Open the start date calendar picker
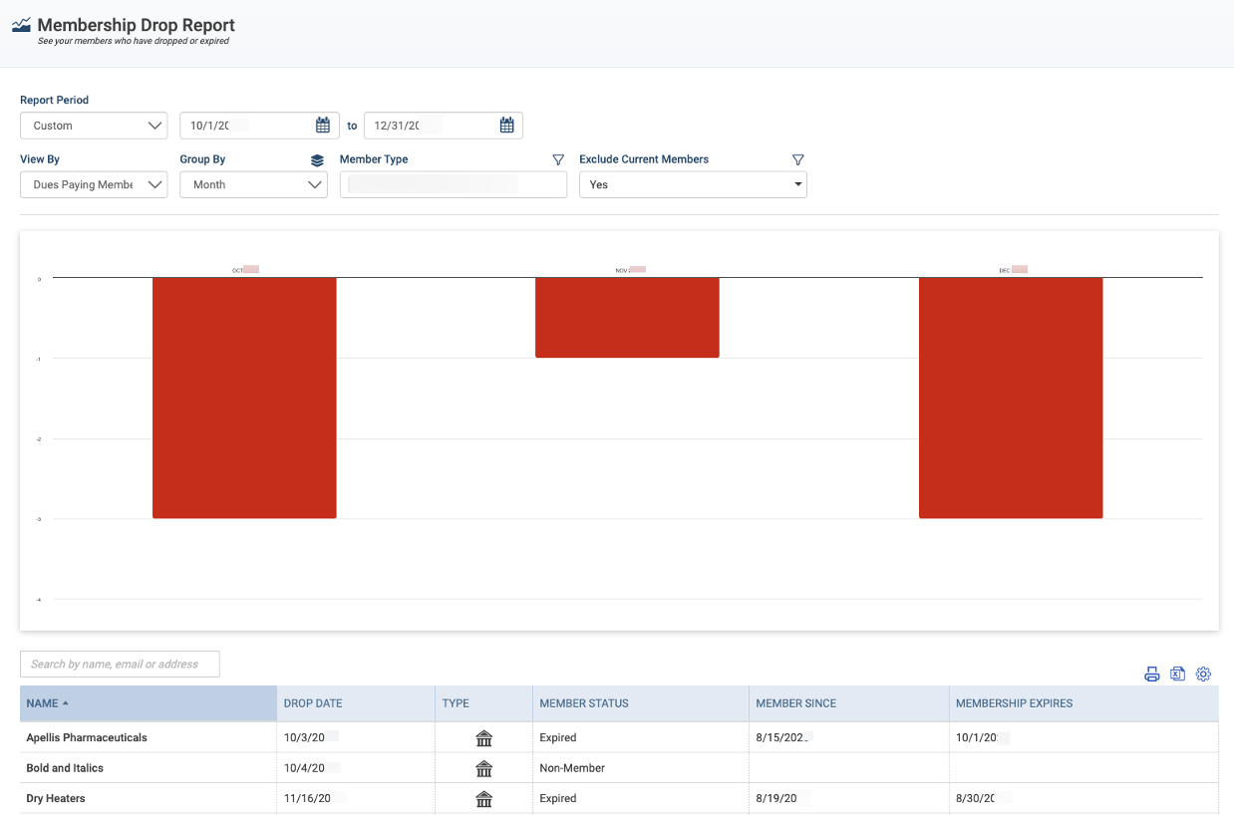This screenshot has height=815, width=1234. click(x=323, y=126)
